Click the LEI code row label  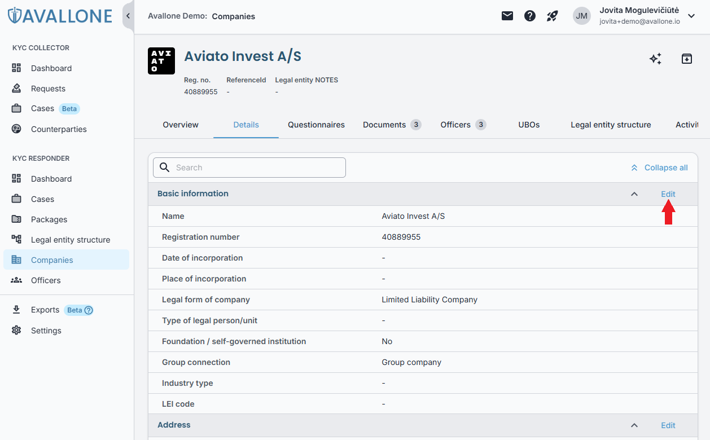[x=178, y=404]
